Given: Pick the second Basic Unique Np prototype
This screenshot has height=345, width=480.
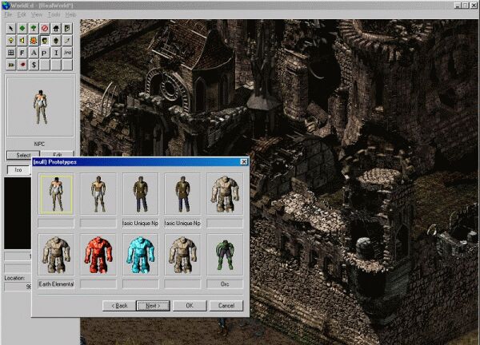Looking at the screenshot, I should (182, 194).
